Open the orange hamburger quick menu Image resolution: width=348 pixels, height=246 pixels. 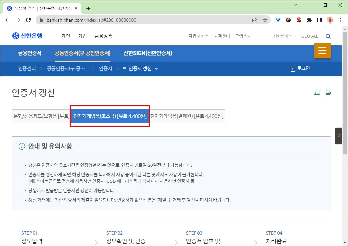coord(323,51)
